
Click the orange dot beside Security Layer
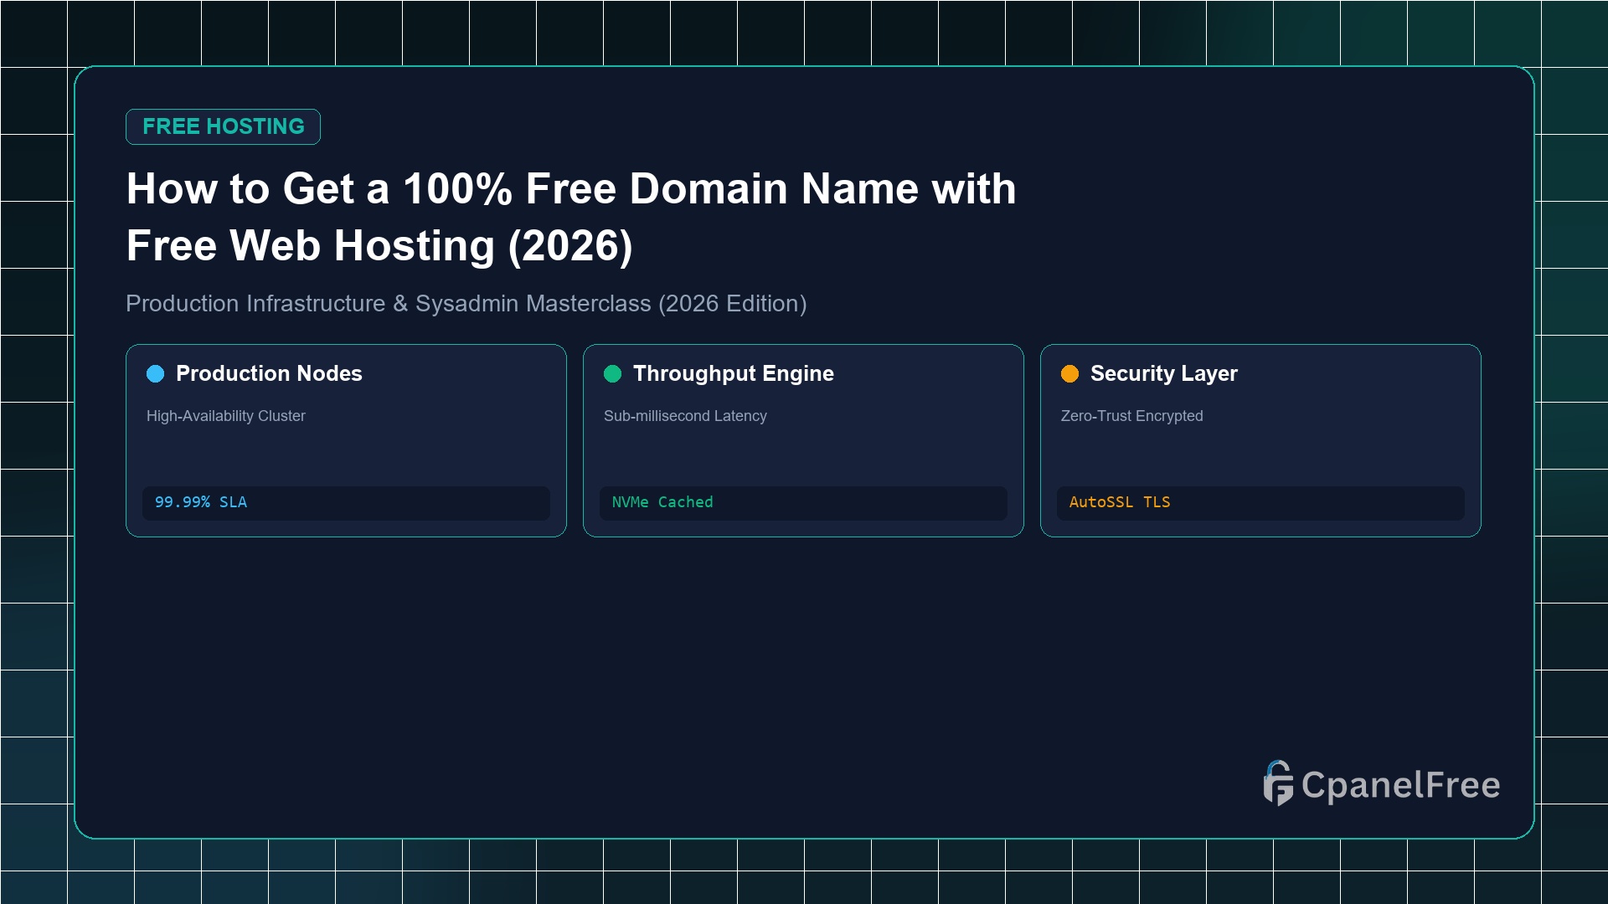[1070, 373]
